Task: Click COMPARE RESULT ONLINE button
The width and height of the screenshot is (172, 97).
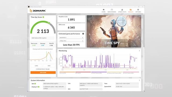Action: click(x=43, y=69)
